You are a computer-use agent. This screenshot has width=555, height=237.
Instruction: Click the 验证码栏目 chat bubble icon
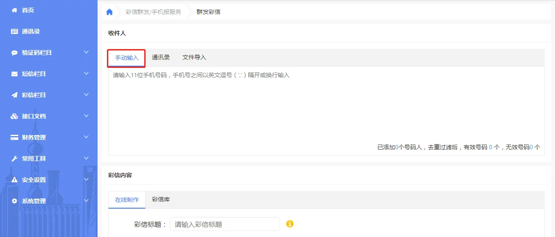click(x=14, y=53)
